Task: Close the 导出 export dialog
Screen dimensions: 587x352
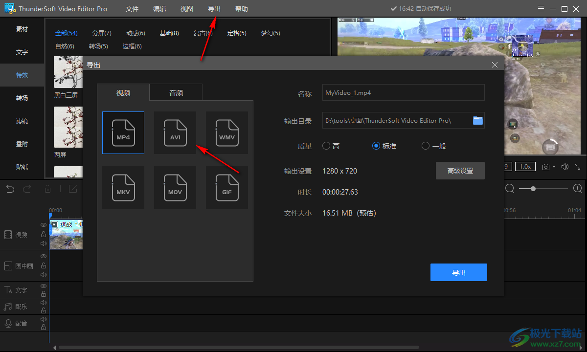Action: [x=495, y=65]
